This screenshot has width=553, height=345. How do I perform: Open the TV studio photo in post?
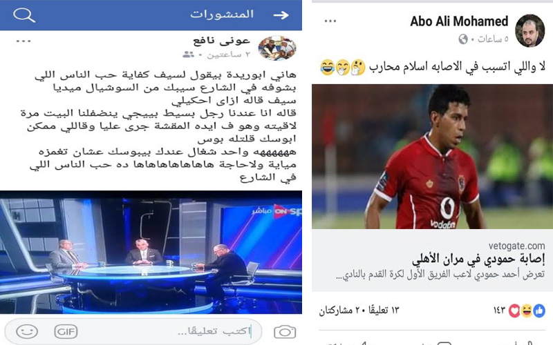point(151,253)
